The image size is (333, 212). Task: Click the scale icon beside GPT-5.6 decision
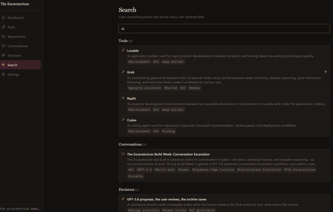point(123,199)
